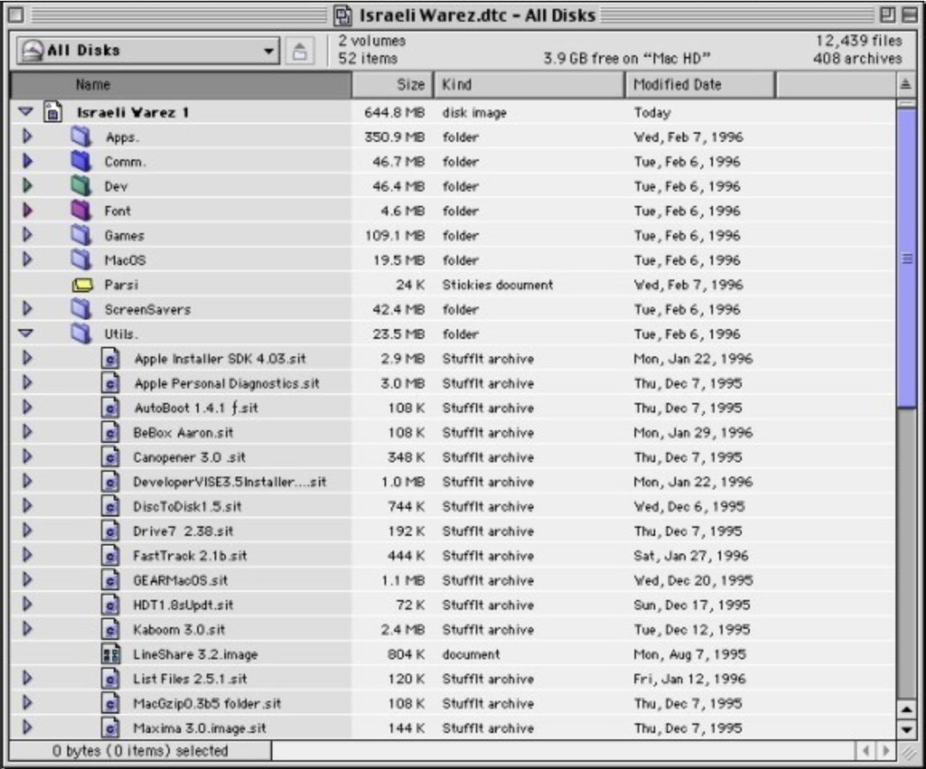Sort by the Name column header
Image resolution: width=926 pixels, height=769 pixels.
(x=181, y=85)
